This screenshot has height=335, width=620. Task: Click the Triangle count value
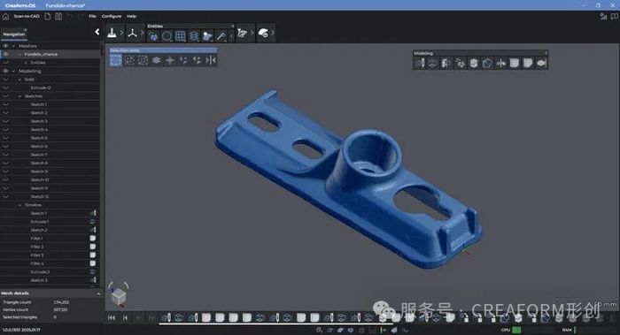point(61,302)
